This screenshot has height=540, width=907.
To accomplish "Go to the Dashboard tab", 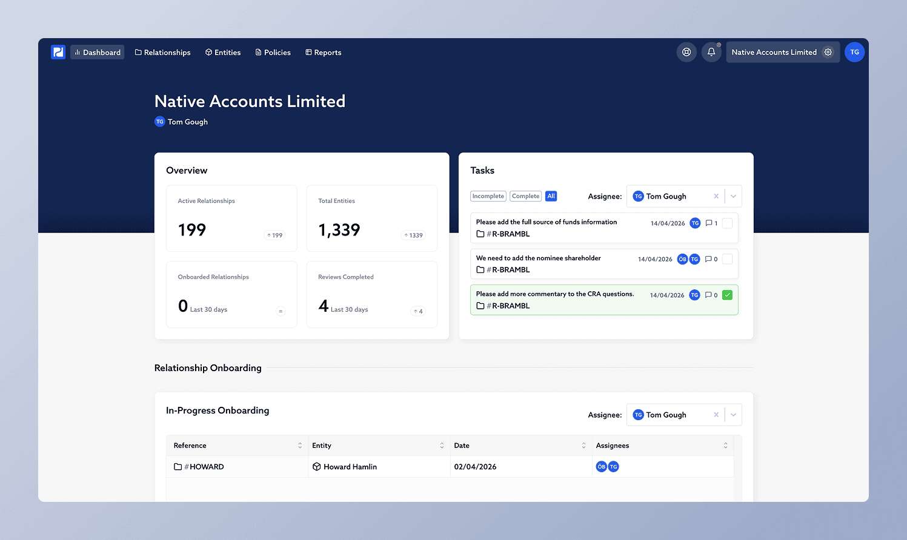I will pos(98,52).
